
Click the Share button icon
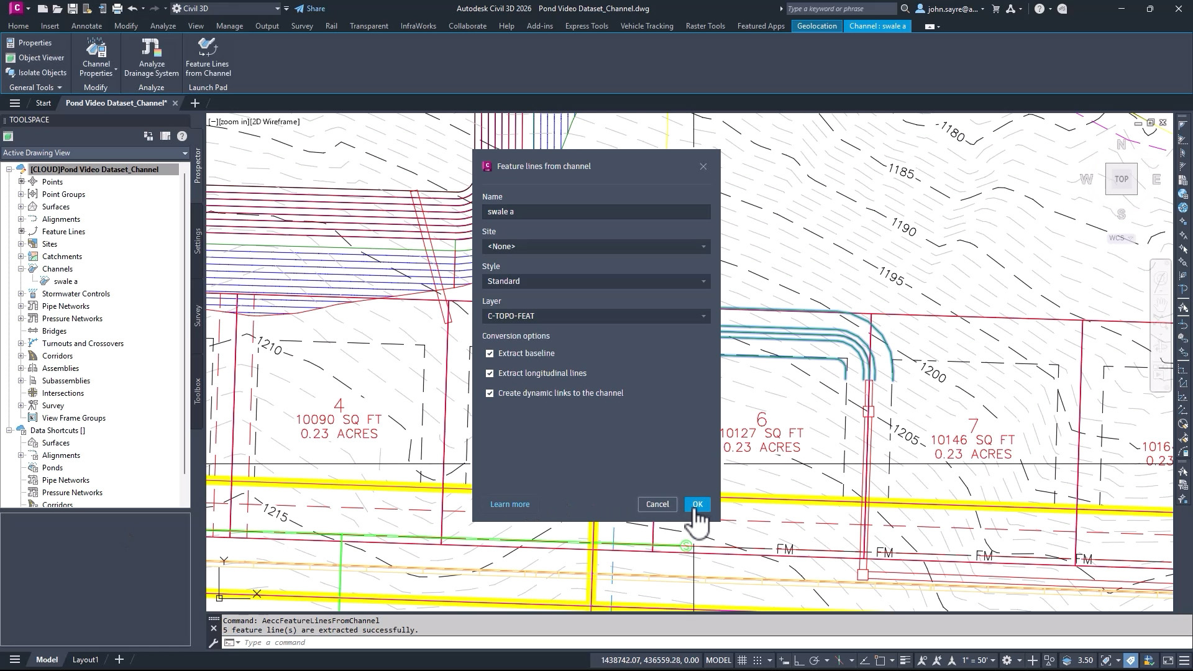[x=309, y=9]
